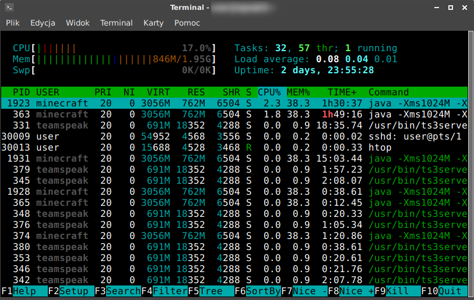Click the MEM% column header

[x=298, y=92]
